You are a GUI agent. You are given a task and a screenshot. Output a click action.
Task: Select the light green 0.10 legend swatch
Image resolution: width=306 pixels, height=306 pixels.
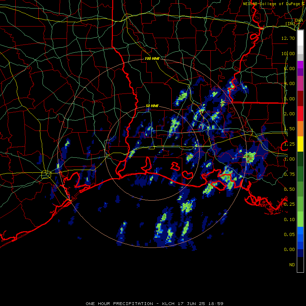point(300,219)
